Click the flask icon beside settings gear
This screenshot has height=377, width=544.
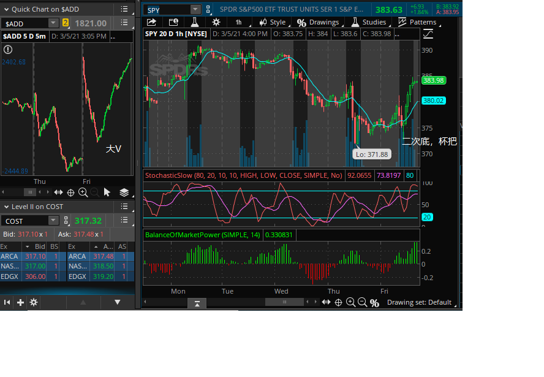[x=195, y=22]
